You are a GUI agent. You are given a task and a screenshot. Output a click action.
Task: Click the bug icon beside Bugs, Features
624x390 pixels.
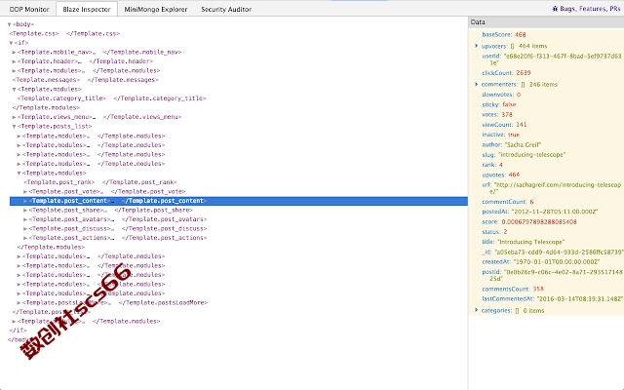pos(555,9)
